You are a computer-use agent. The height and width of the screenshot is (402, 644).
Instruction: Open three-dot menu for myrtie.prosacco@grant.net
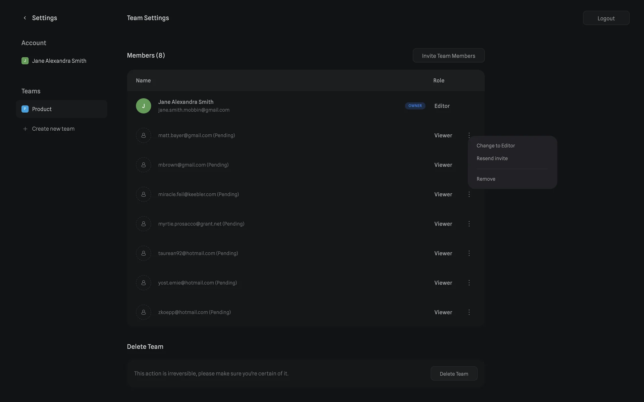469,224
